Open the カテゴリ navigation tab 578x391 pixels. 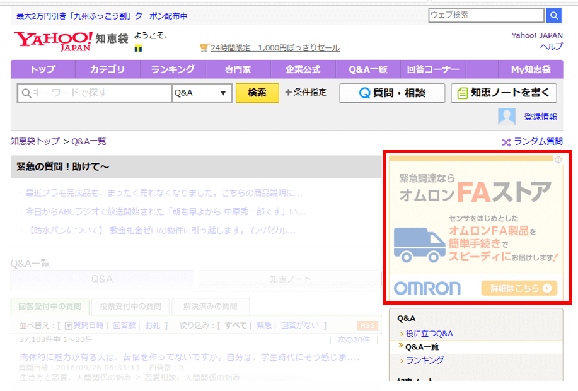[108, 69]
